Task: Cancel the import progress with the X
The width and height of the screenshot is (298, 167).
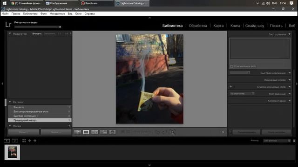Action: coord(60,27)
